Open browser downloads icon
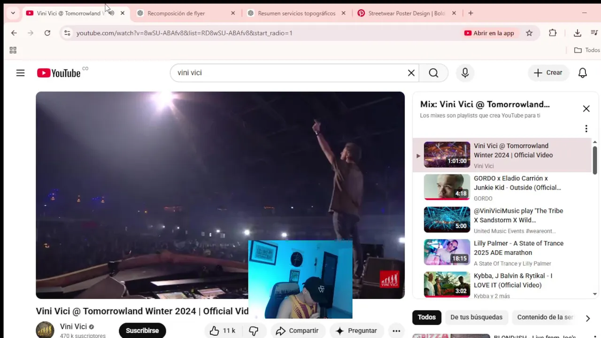This screenshot has width=601, height=338. 578,33
